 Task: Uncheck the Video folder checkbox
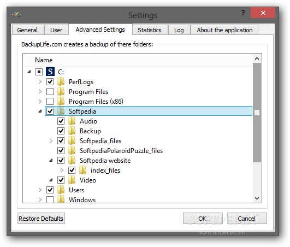[61, 180]
